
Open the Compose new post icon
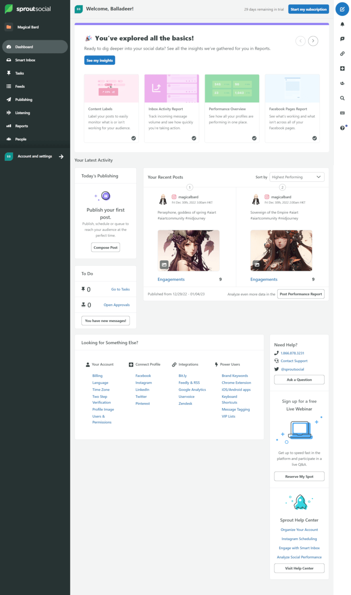pos(342,9)
